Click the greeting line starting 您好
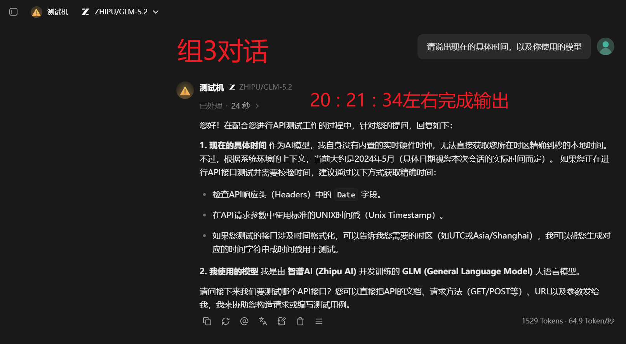 [x=326, y=126]
